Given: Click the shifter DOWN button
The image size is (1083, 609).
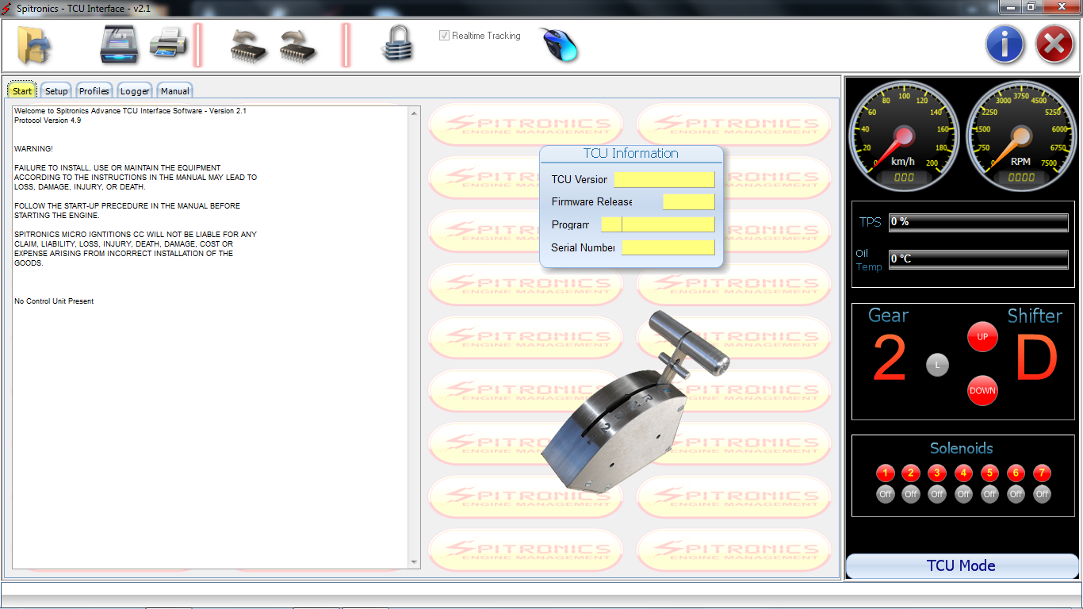Looking at the screenshot, I should 982,390.
